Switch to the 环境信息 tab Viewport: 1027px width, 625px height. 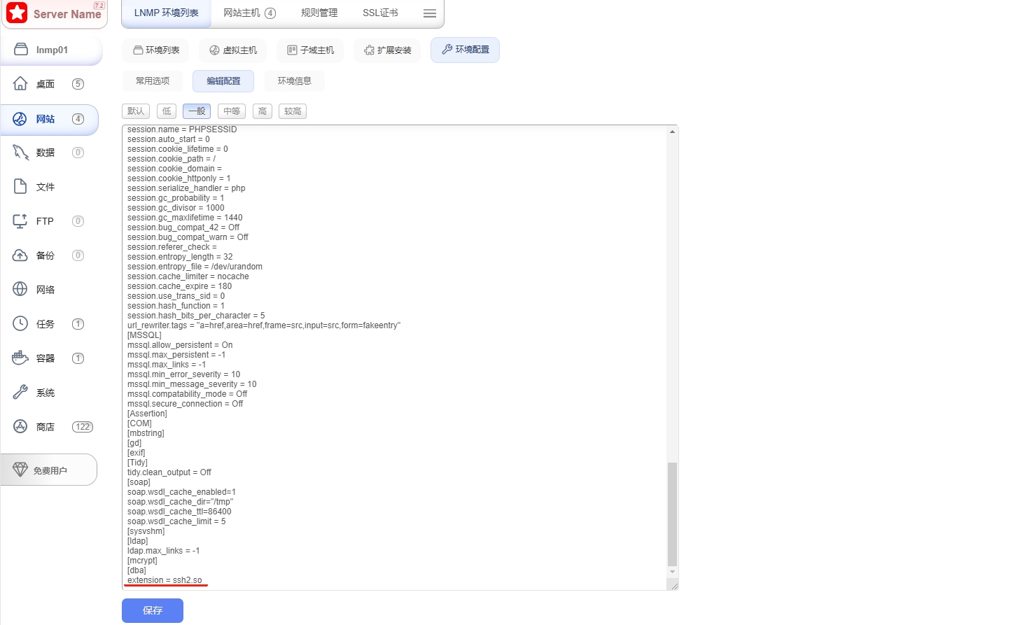(x=294, y=81)
